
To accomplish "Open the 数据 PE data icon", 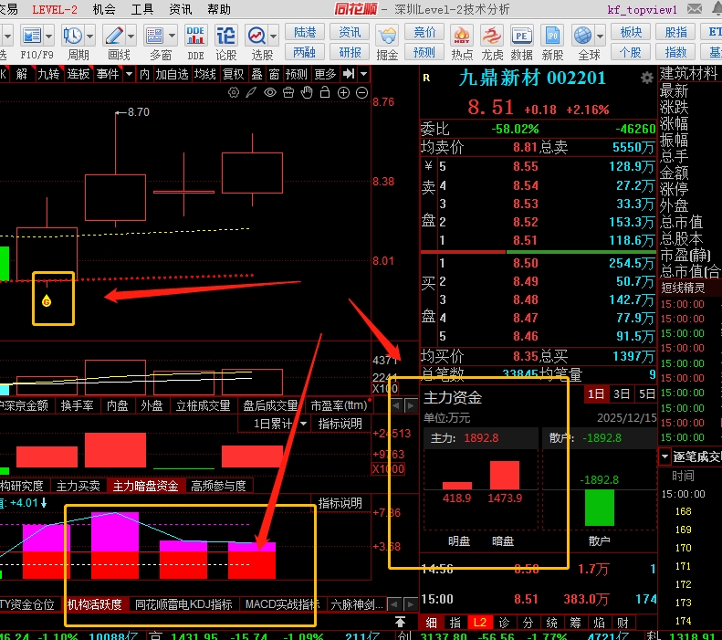I will click(x=522, y=36).
